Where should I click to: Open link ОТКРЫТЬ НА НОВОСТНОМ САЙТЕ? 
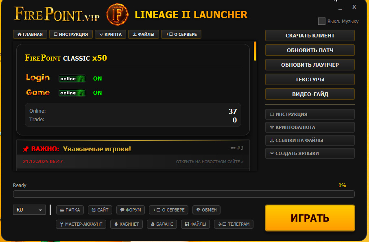tap(210, 161)
